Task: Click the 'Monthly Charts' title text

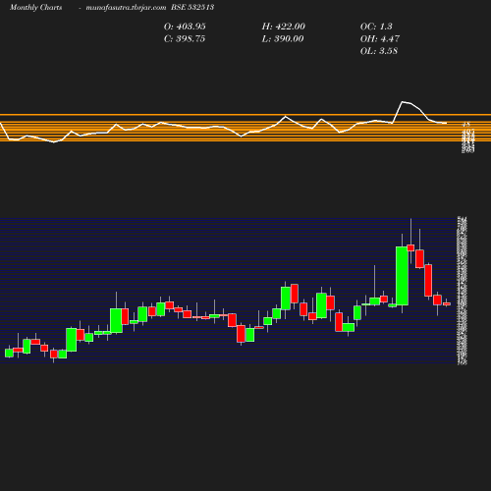Action: [x=35, y=8]
